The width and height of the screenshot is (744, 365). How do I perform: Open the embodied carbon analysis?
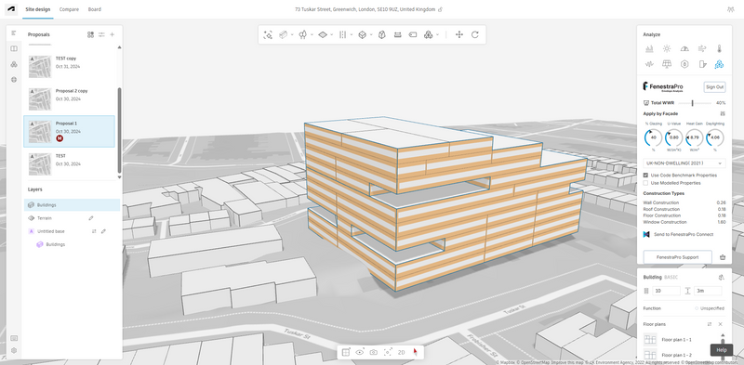[x=684, y=64]
